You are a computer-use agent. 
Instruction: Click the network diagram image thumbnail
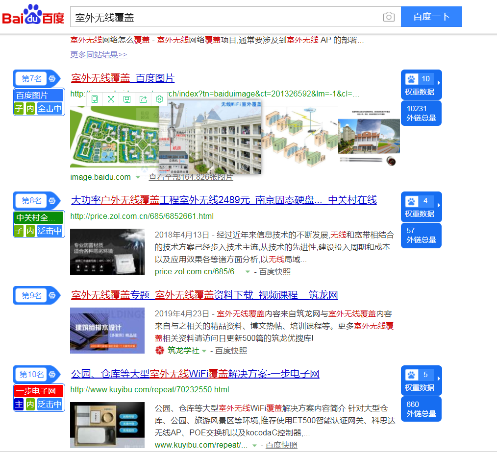[299, 137]
